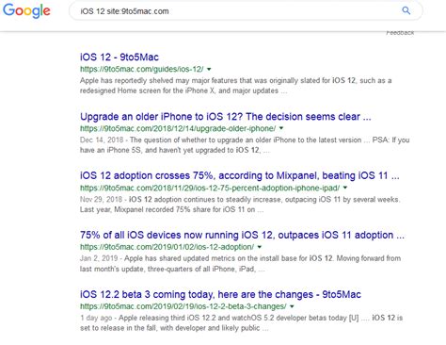Click the green URL ending ios-12-75-percent-adoption-iphone-ipad/
Viewport: 446px width, 345px height.
pyautogui.click(x=210, y=188)
